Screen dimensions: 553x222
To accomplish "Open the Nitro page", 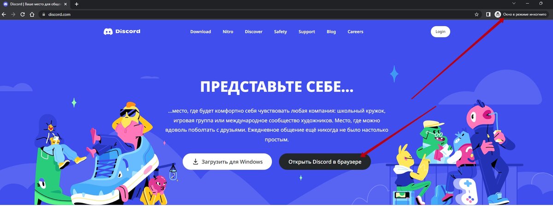I will click(x=228, y=32).
